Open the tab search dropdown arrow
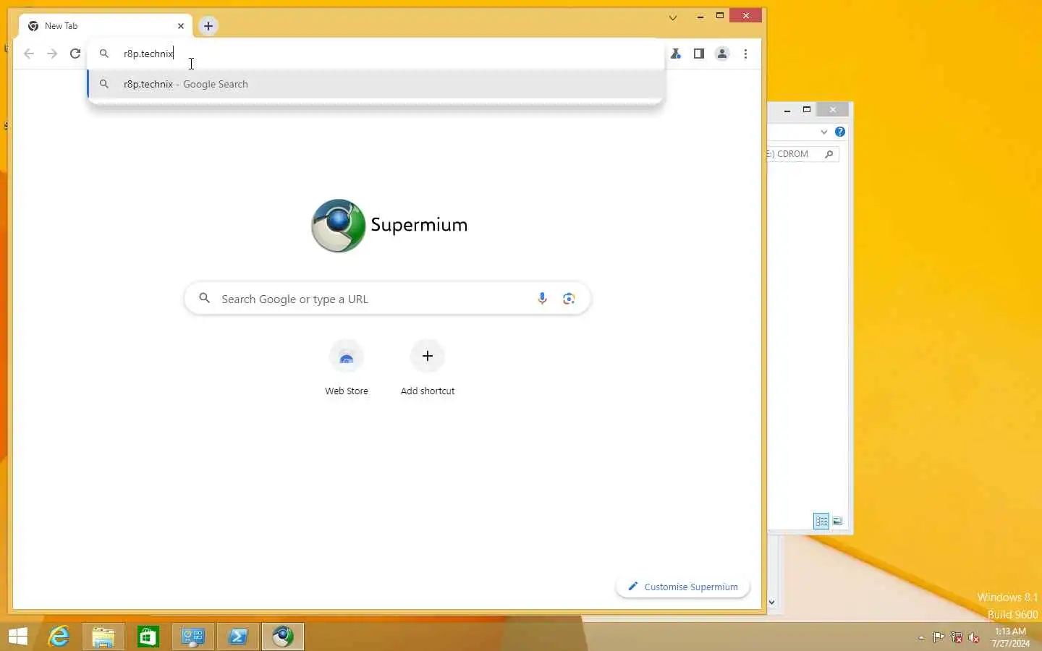 pos(673,17)
